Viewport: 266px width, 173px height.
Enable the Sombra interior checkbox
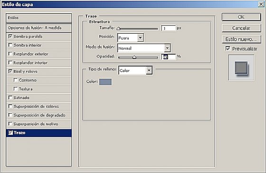10,45
